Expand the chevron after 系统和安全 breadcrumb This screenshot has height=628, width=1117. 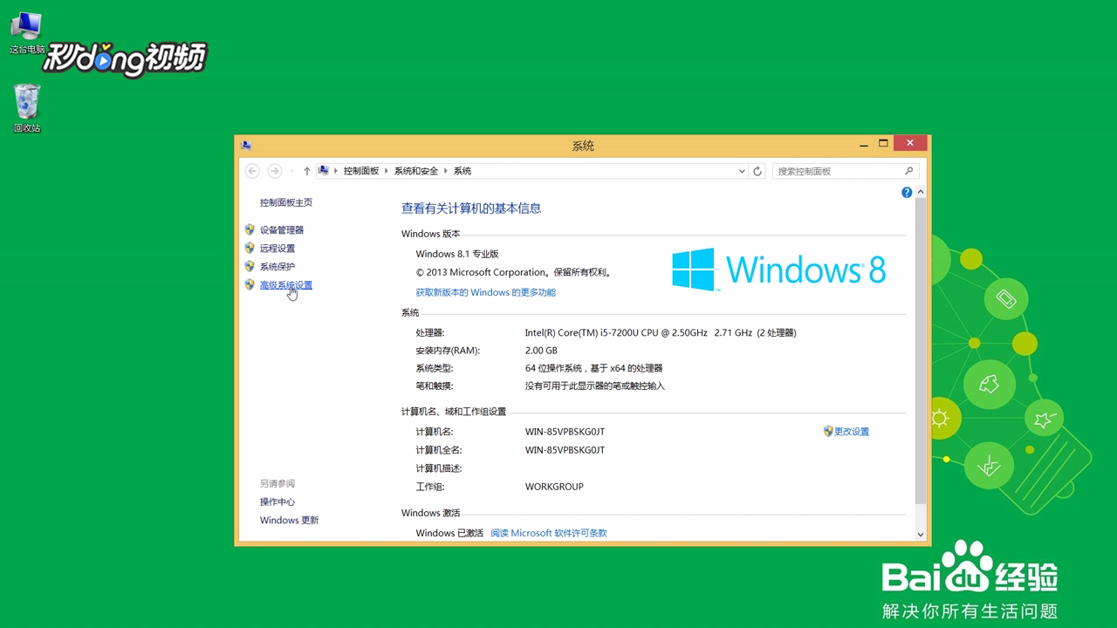coord(445,171)
